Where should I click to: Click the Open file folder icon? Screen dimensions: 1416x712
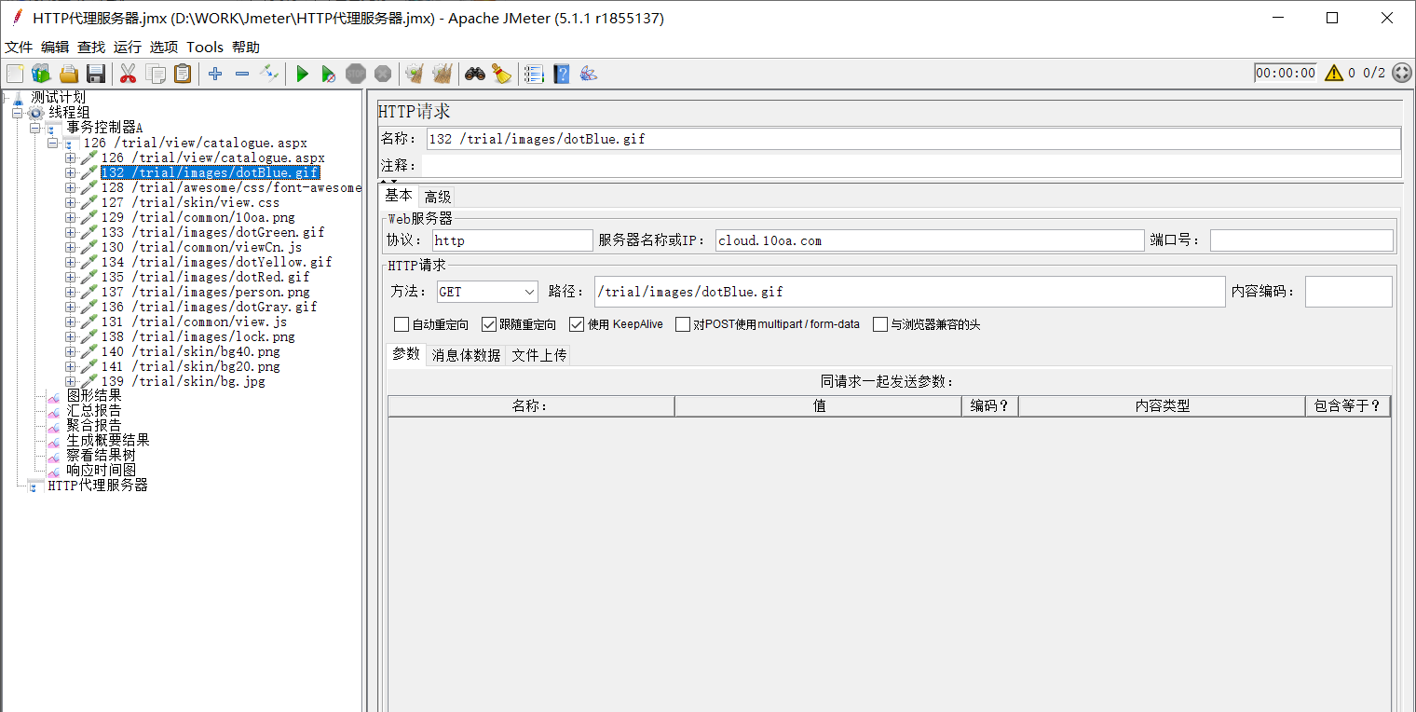pyautogui.click(x=69, y=74)
